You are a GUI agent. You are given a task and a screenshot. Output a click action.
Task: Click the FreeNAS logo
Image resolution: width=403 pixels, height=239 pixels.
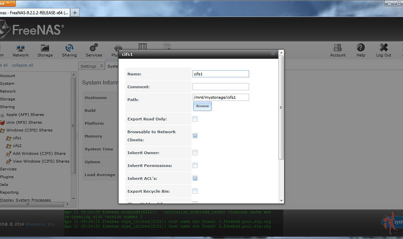tap(32, 30)
